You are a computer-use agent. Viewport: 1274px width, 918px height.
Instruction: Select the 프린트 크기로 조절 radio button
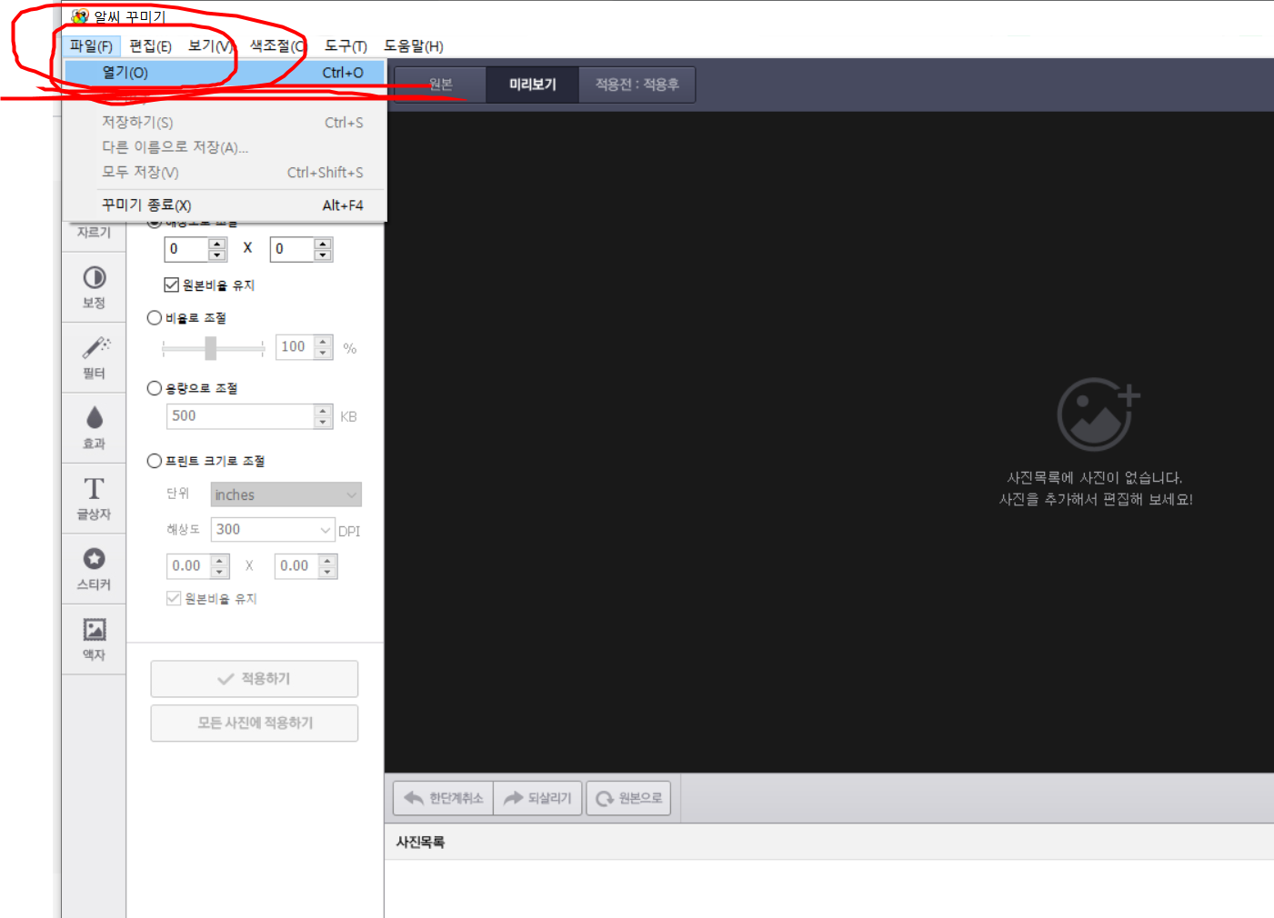coord(155,461)
